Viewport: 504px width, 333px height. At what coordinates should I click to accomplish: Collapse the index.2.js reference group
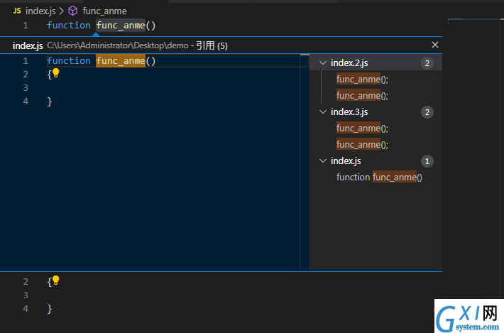tap(323, 63)
